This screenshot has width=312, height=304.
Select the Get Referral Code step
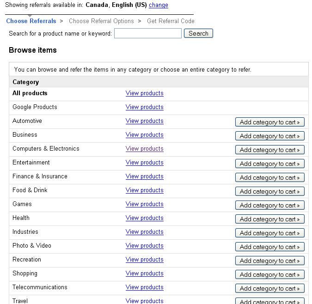point(171,21)
